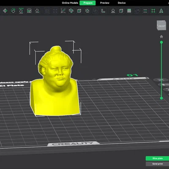Click the round X button beside plate 01

coord(161,80)
